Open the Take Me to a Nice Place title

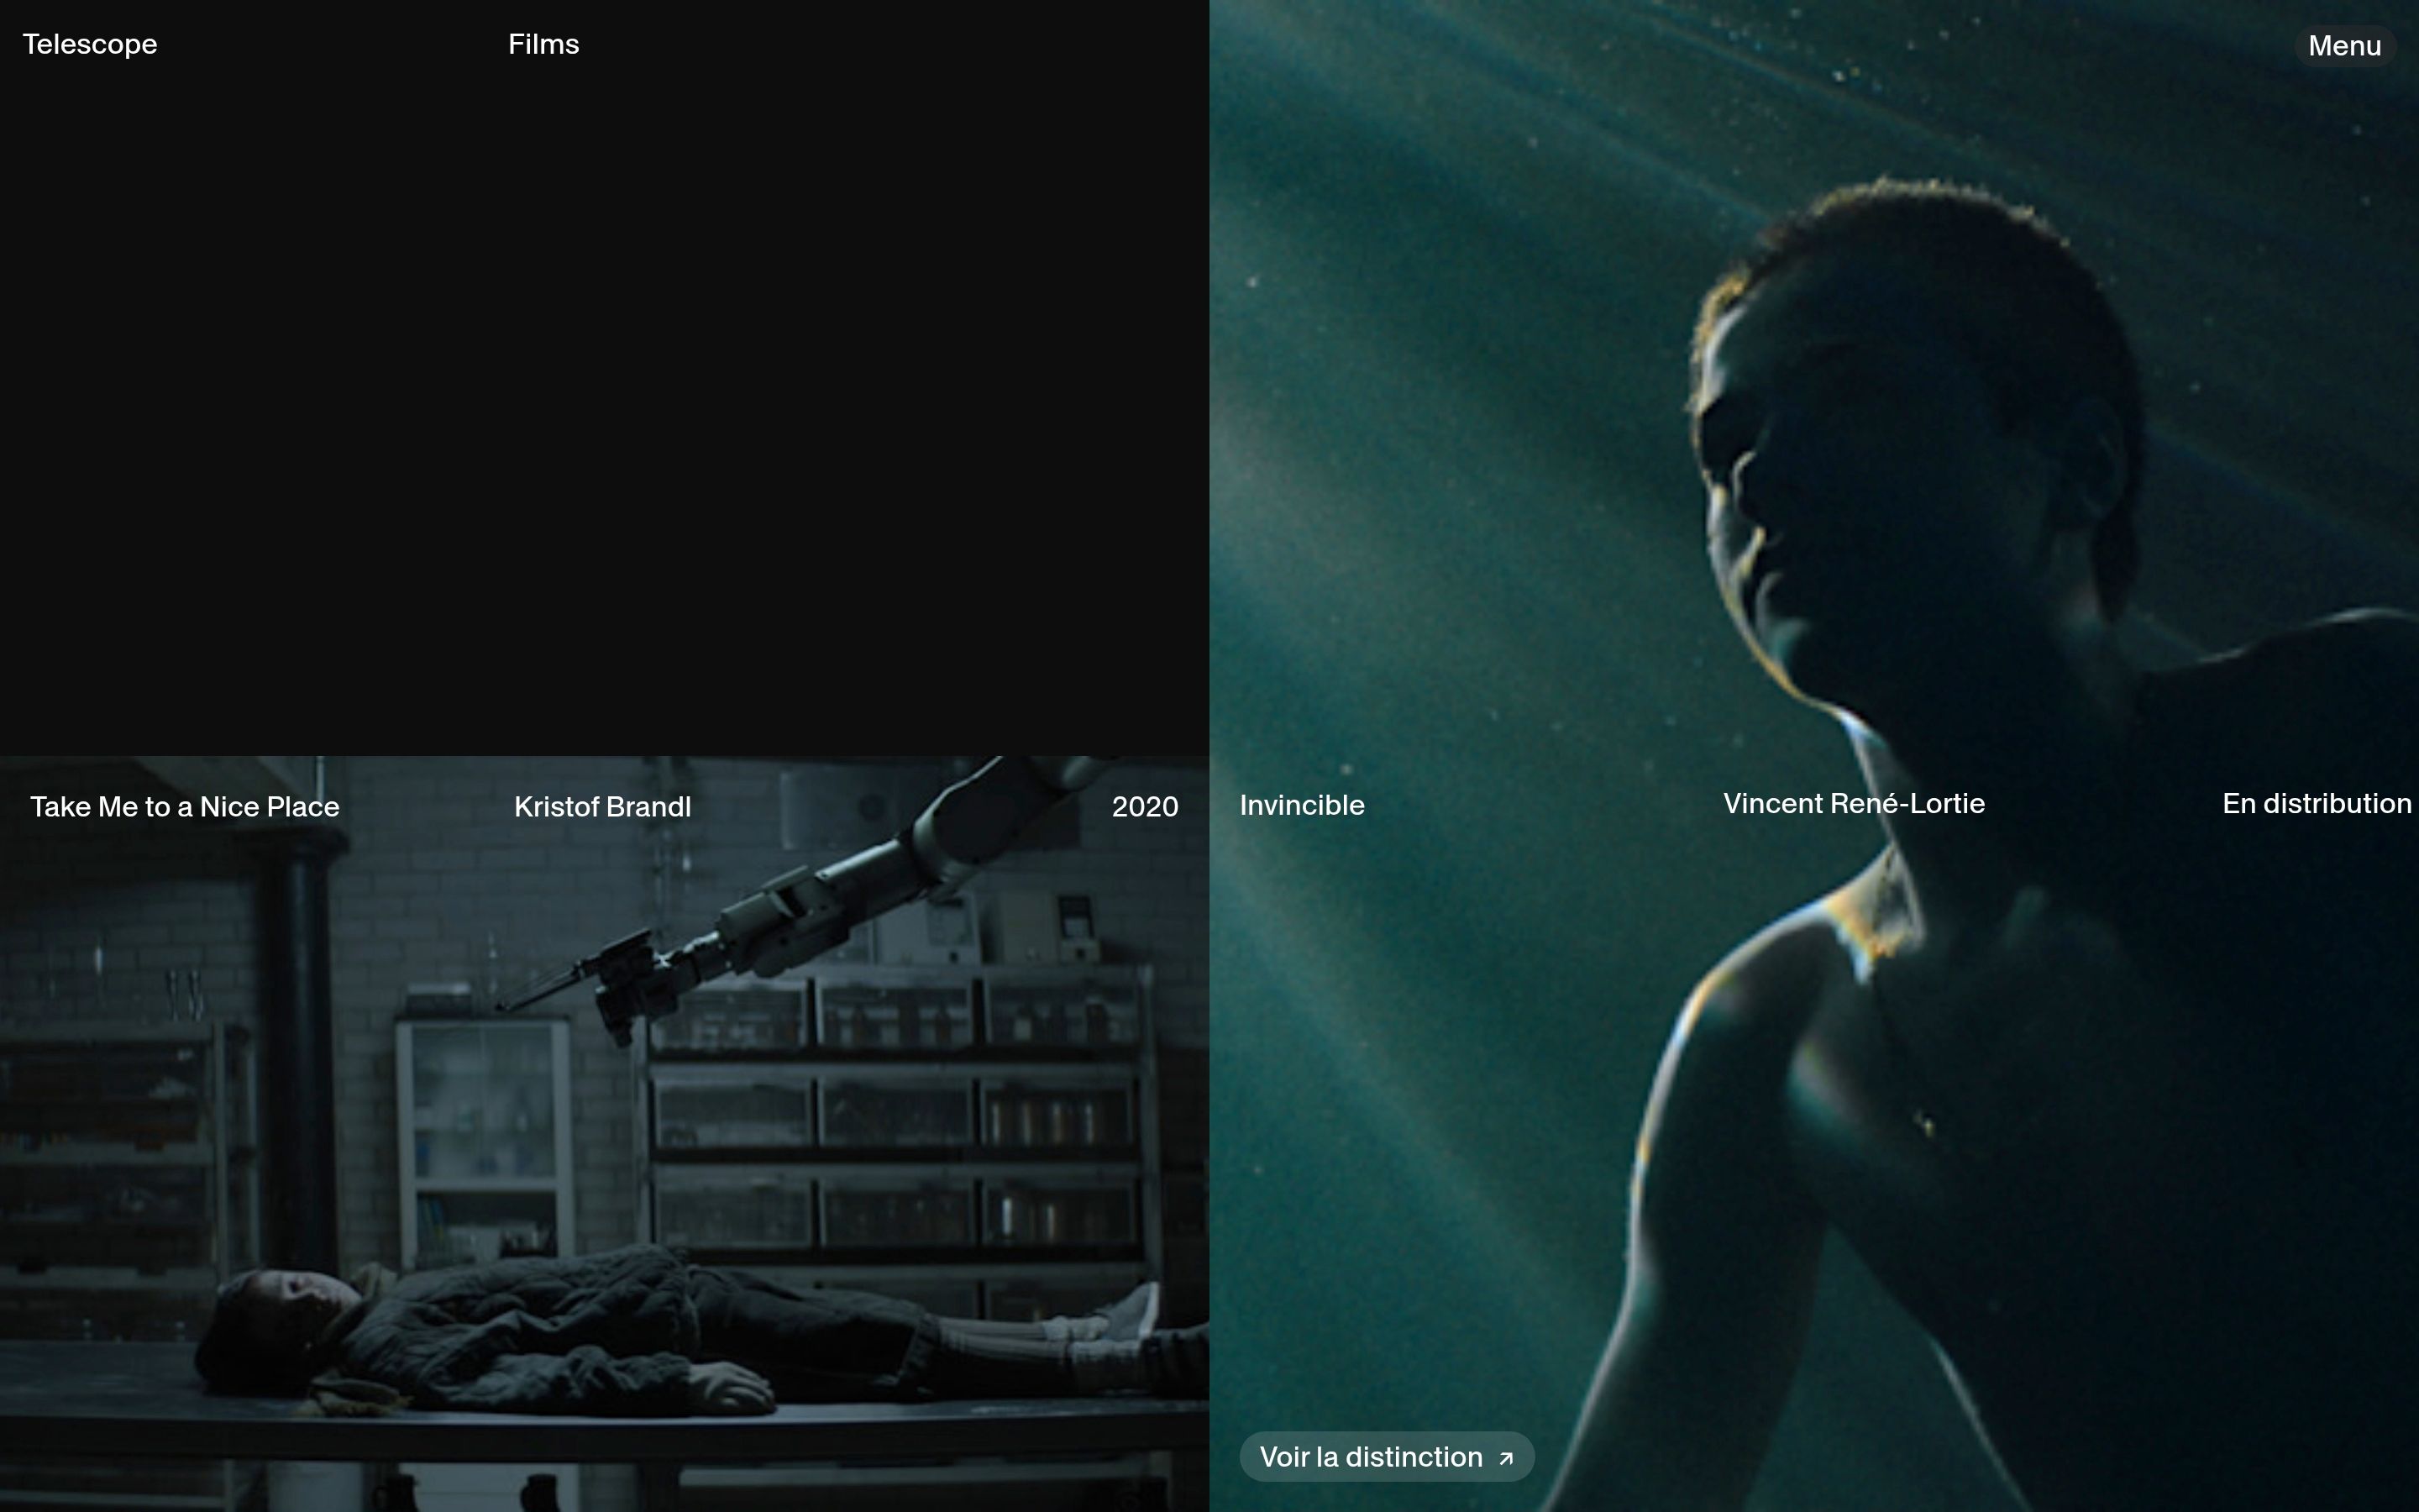(x=185, y=807)
